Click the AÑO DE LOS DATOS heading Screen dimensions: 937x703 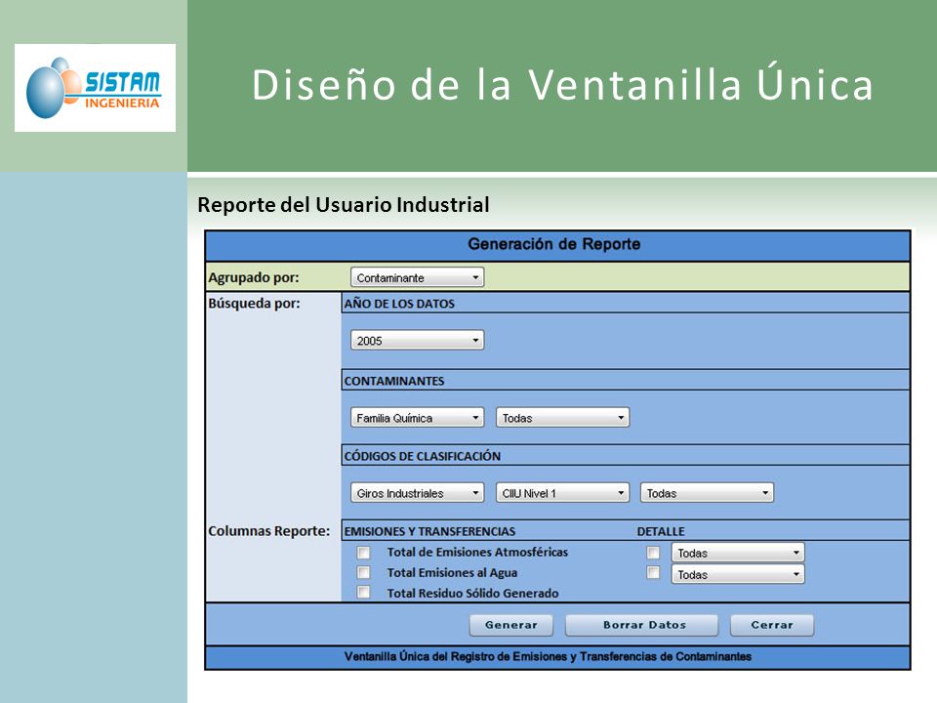399,304
